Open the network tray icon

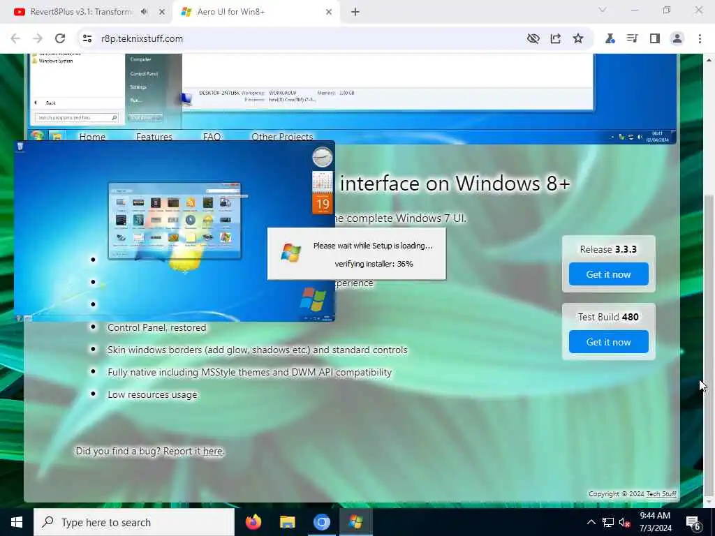[x=608, y=522]
